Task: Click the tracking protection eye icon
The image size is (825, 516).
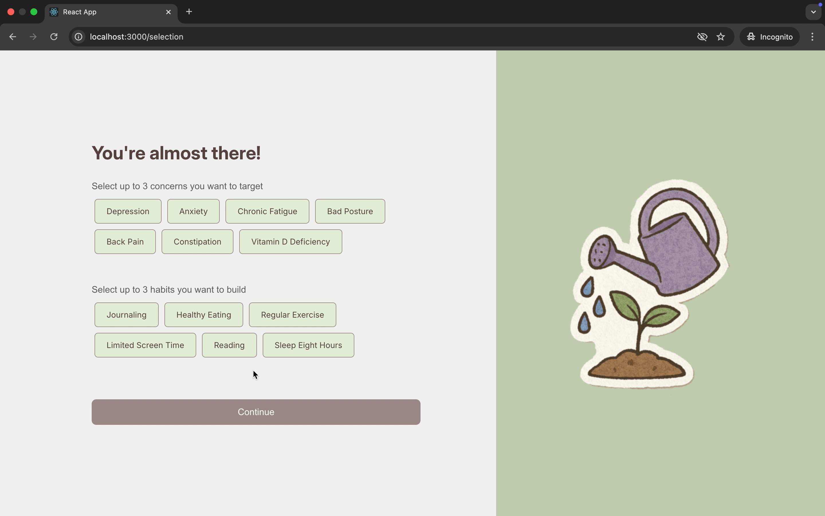Action: click(x=702, y=37)
